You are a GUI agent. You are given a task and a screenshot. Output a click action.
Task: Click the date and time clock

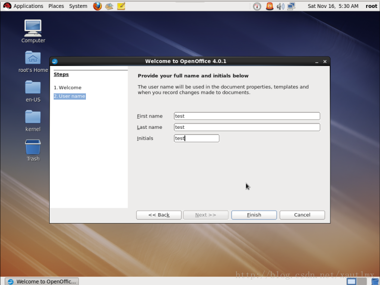[x=333, y=6]
